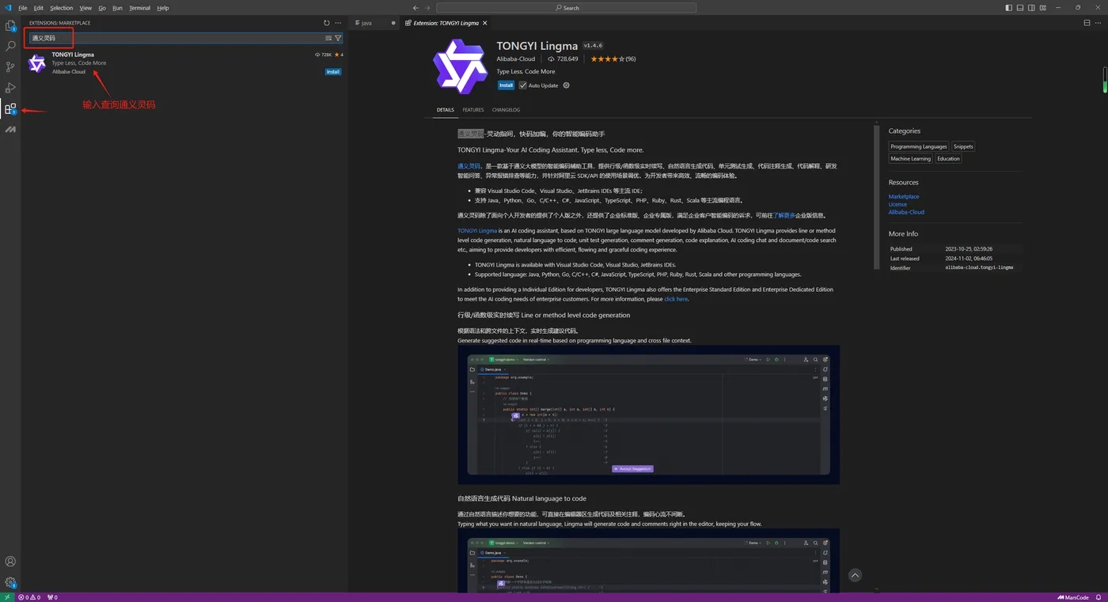Split the editor with the split icon
This screenshot has height=602, width=1108.
click(1087, 23)
